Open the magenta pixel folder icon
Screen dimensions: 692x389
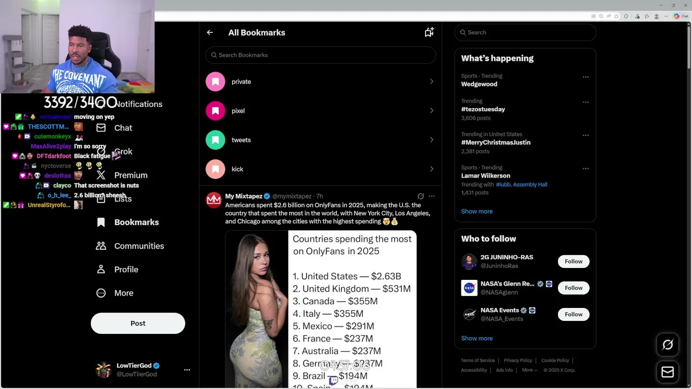click(x=215, y=111)
